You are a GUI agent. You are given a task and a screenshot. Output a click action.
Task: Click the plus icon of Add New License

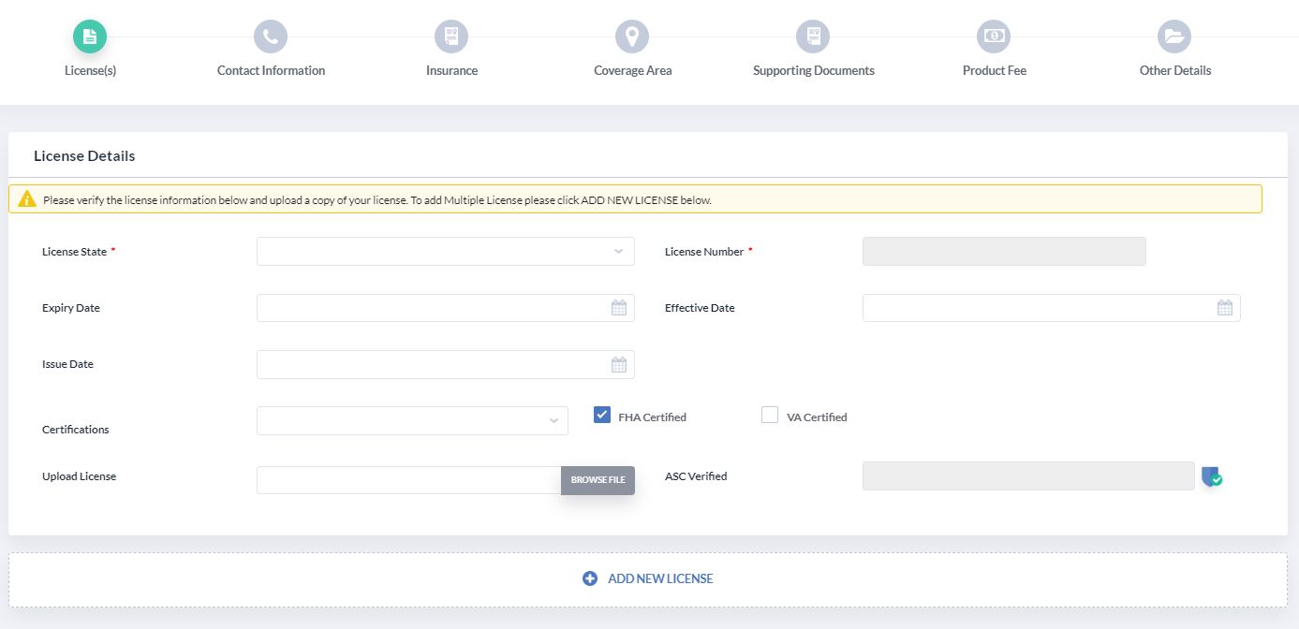click(590, 578)
